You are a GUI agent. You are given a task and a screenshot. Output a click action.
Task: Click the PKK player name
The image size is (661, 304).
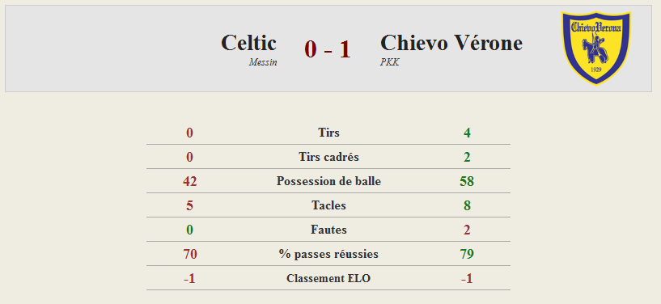pyautogui.click(x=389, y=62)
